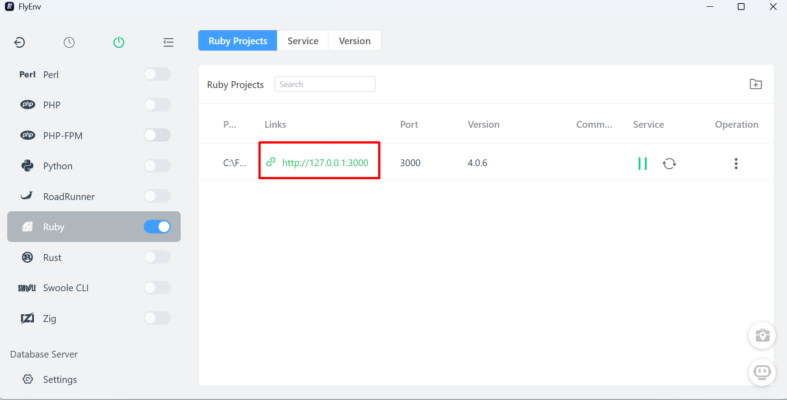Select PHP-FPM in the sidebar

coord(94,135)
